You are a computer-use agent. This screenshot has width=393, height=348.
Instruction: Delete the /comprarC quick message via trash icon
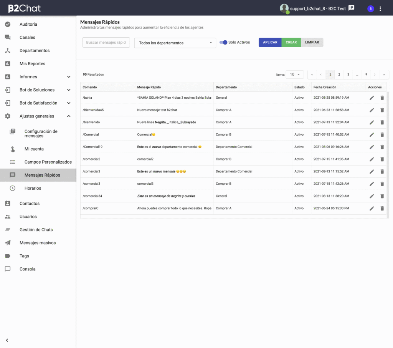pyautogui.click(x=382, y=209)
